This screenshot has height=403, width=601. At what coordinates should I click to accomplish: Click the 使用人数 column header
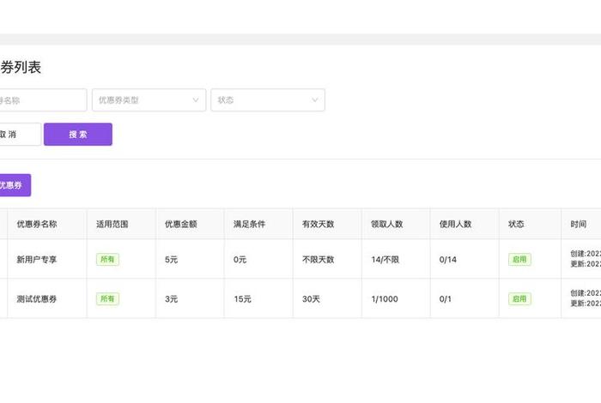[x=456, y=224]
